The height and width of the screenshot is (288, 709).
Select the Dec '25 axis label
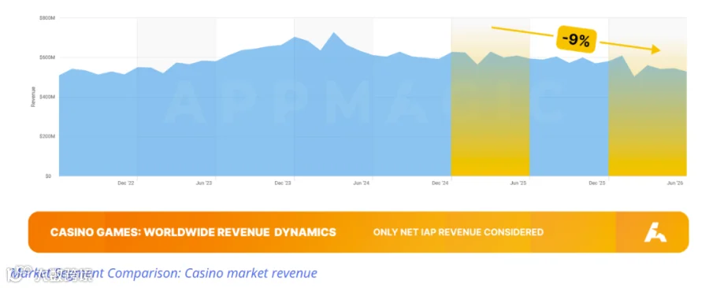(597, 183)
